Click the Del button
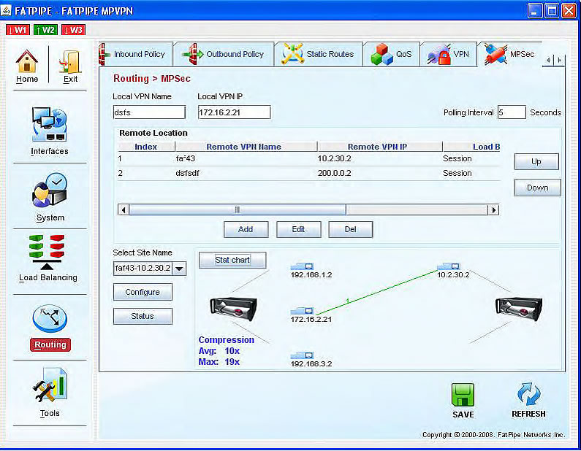 (351, 229)
